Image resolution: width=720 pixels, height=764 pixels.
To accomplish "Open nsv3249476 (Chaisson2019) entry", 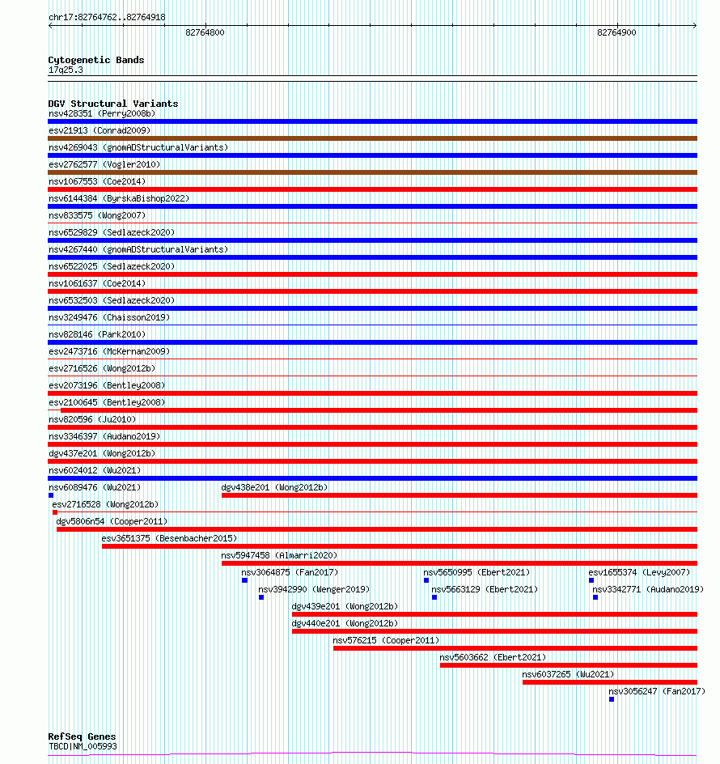I will point(109,318).
